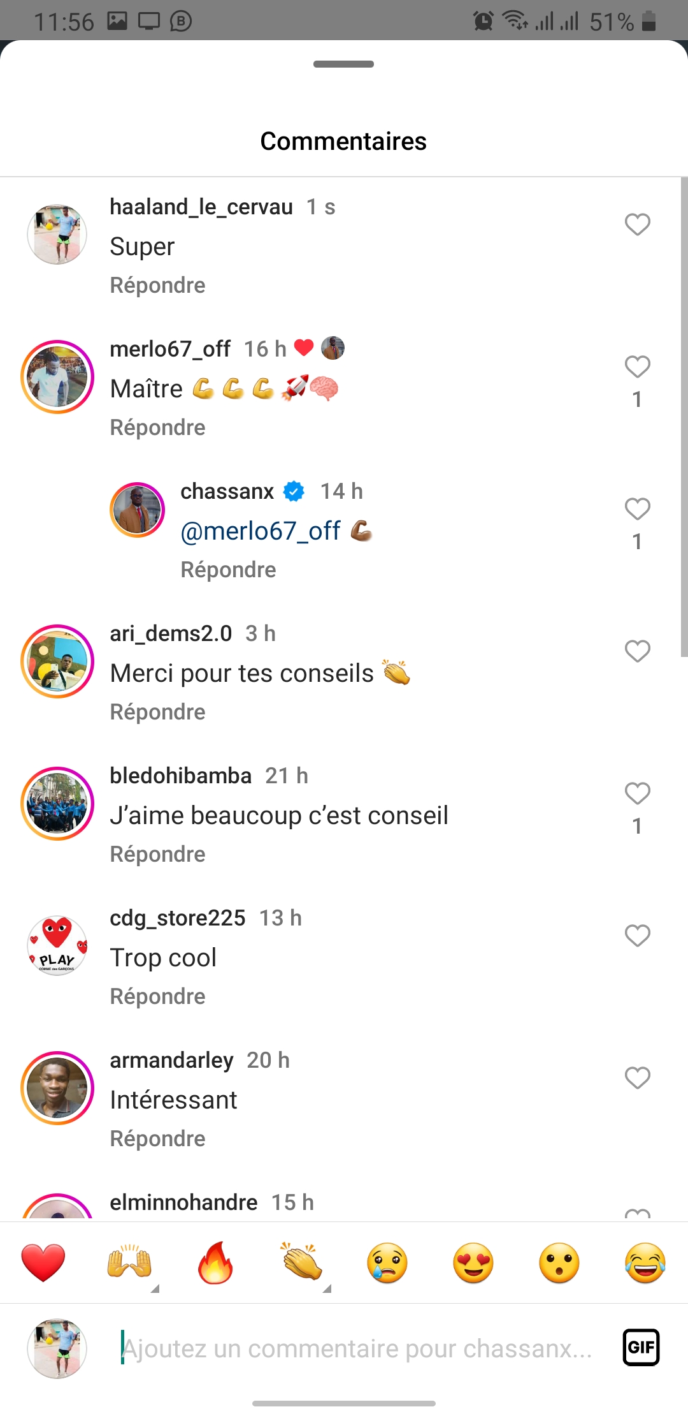Insert the surprised face emoji
The height and width of the screenshot is (1416, 688).
point(559,1262)
